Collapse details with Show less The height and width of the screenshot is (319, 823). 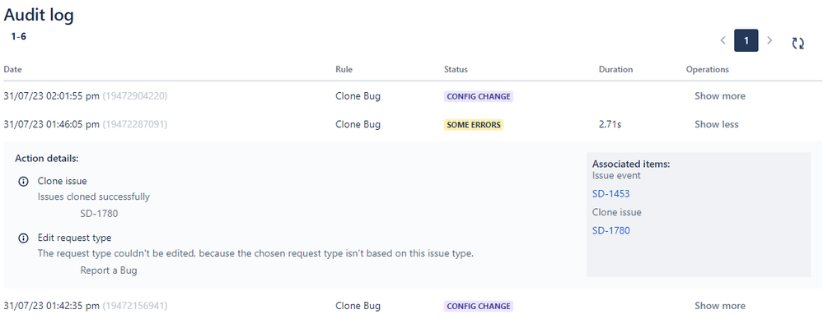click(717, 124)
